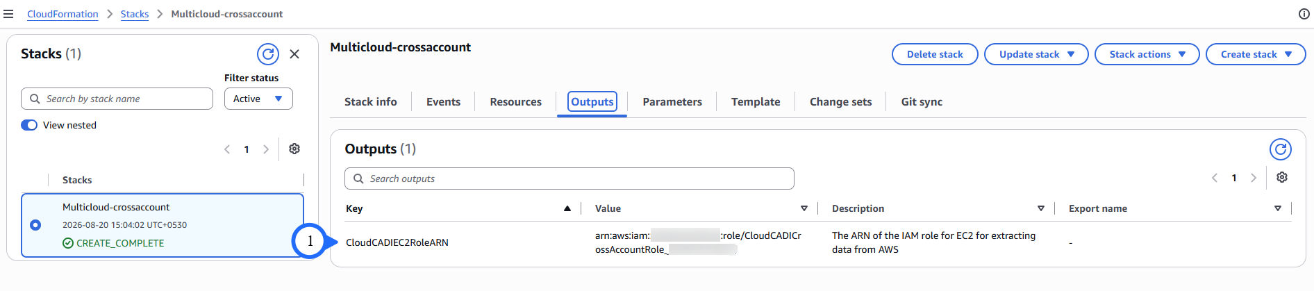Close the Stacks side panel

tap(294, 54)
